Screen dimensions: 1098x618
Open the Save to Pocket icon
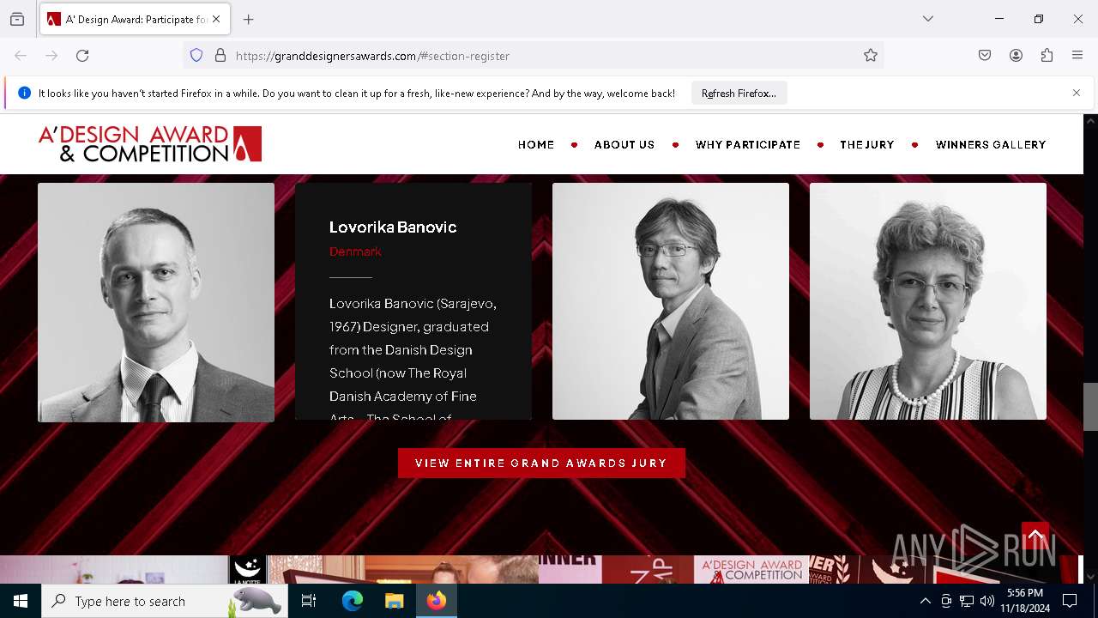pos(985,56)
